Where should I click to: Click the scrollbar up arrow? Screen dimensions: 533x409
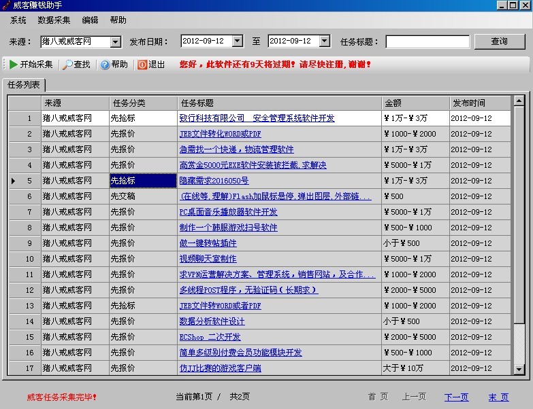(519, 101)
